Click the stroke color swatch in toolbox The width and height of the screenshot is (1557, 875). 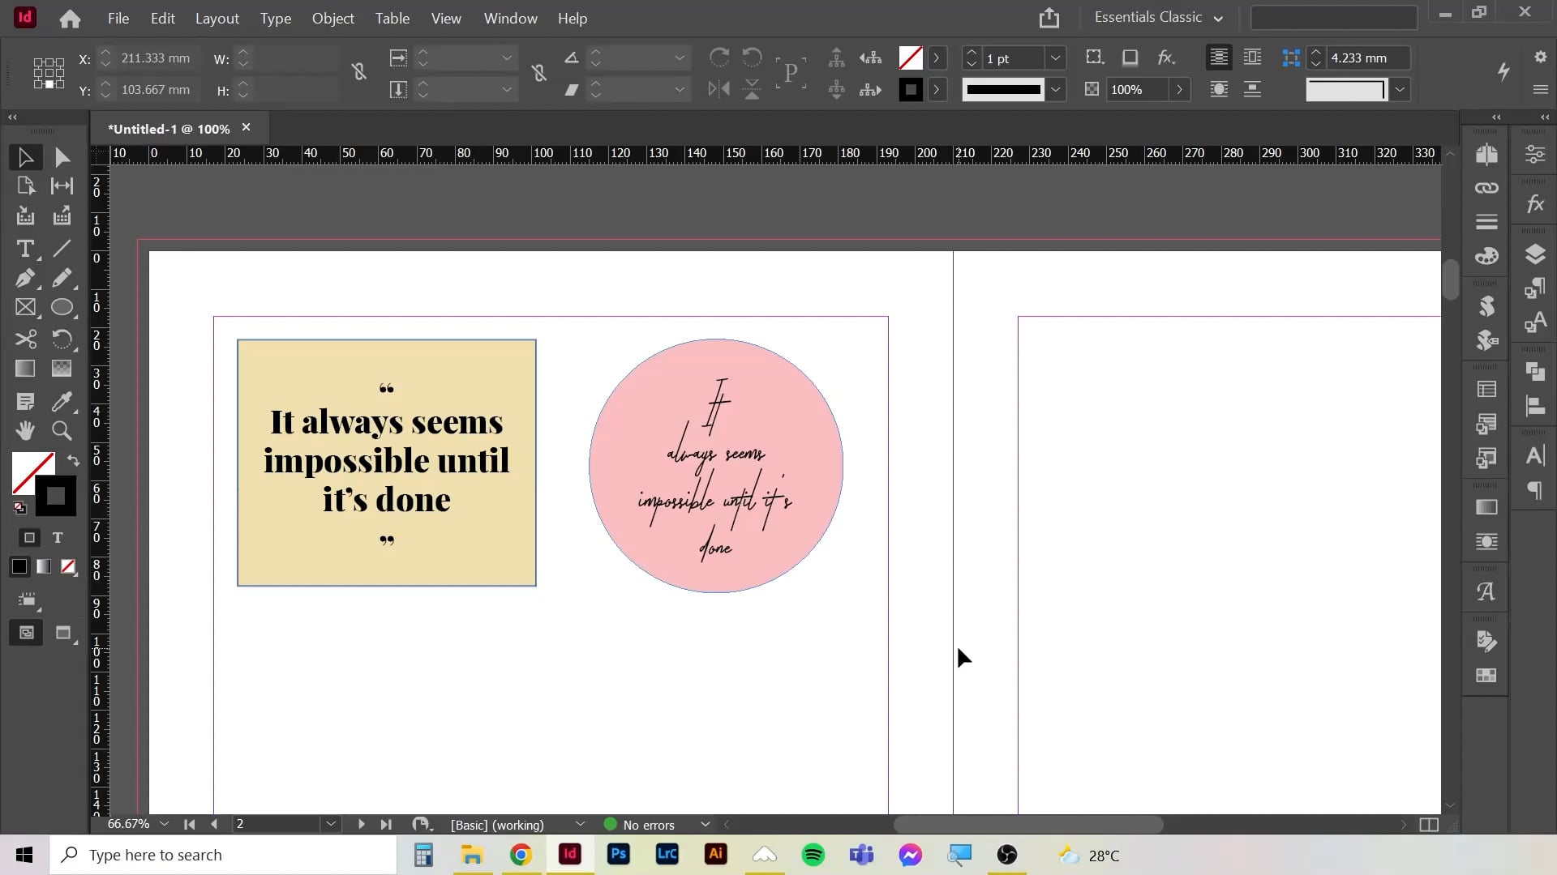click(55, 496)
